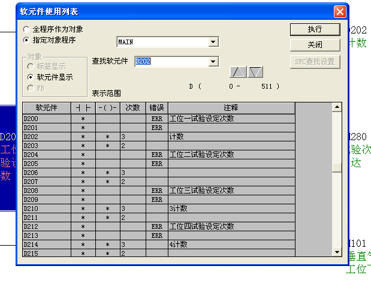Choose 软元件显示 radio button
Image resolution: width=371 pixels, height=281 pixels.
pyautogui.click(x=31, y=77)
